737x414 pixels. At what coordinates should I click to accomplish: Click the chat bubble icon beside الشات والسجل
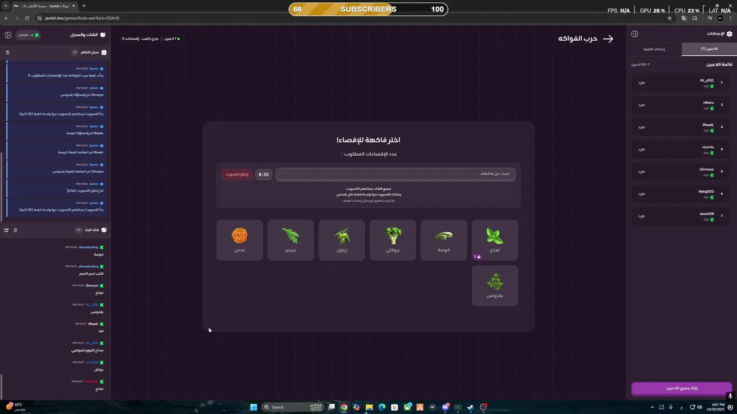pos(103,35)
